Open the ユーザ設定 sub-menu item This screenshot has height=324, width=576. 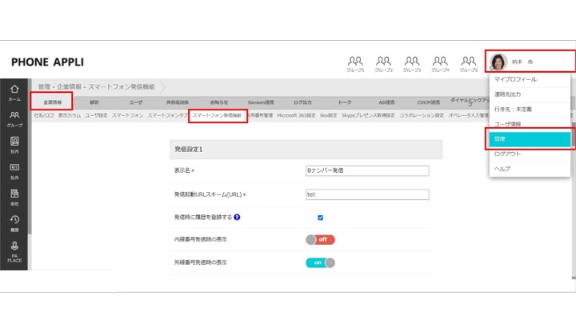pyautogui.click(x=96, y=115)
